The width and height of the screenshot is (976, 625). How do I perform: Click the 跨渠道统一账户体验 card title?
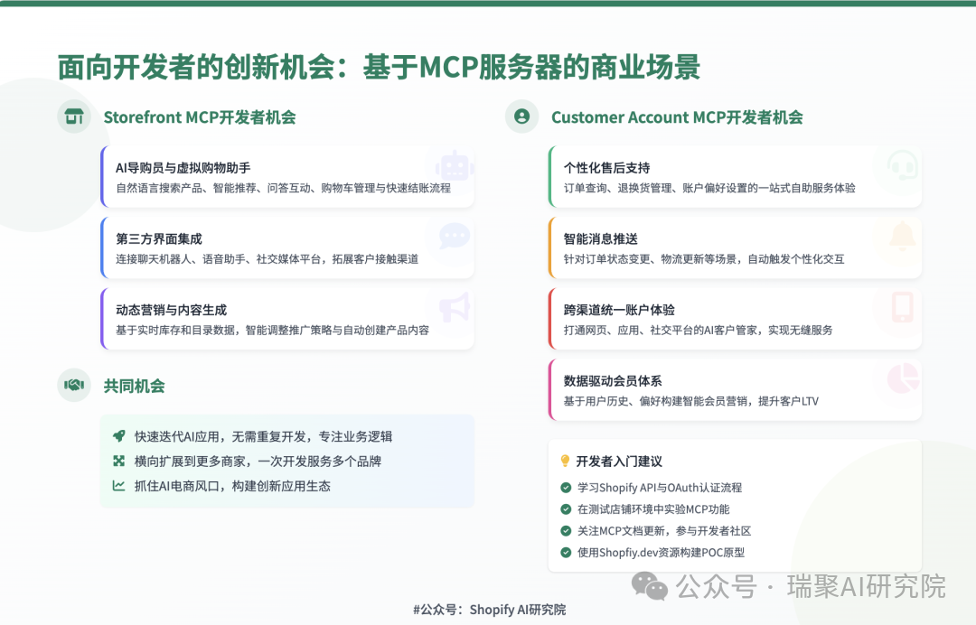point(619,310)
